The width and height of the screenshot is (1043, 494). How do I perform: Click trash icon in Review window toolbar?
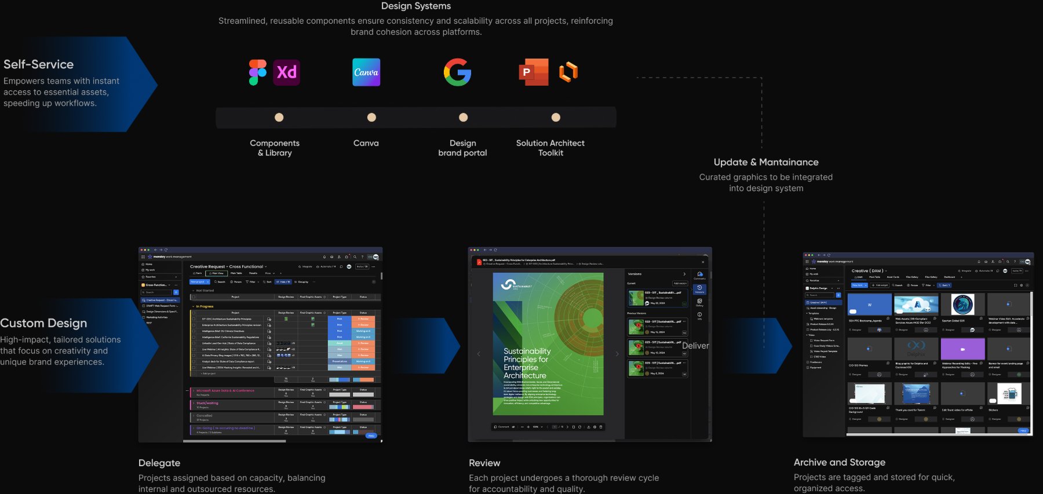click(x=601, y=427)
